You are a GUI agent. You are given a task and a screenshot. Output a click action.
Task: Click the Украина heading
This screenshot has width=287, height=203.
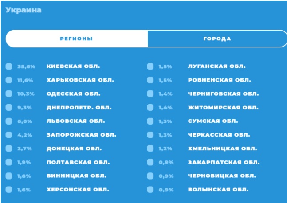pos(24,10)
